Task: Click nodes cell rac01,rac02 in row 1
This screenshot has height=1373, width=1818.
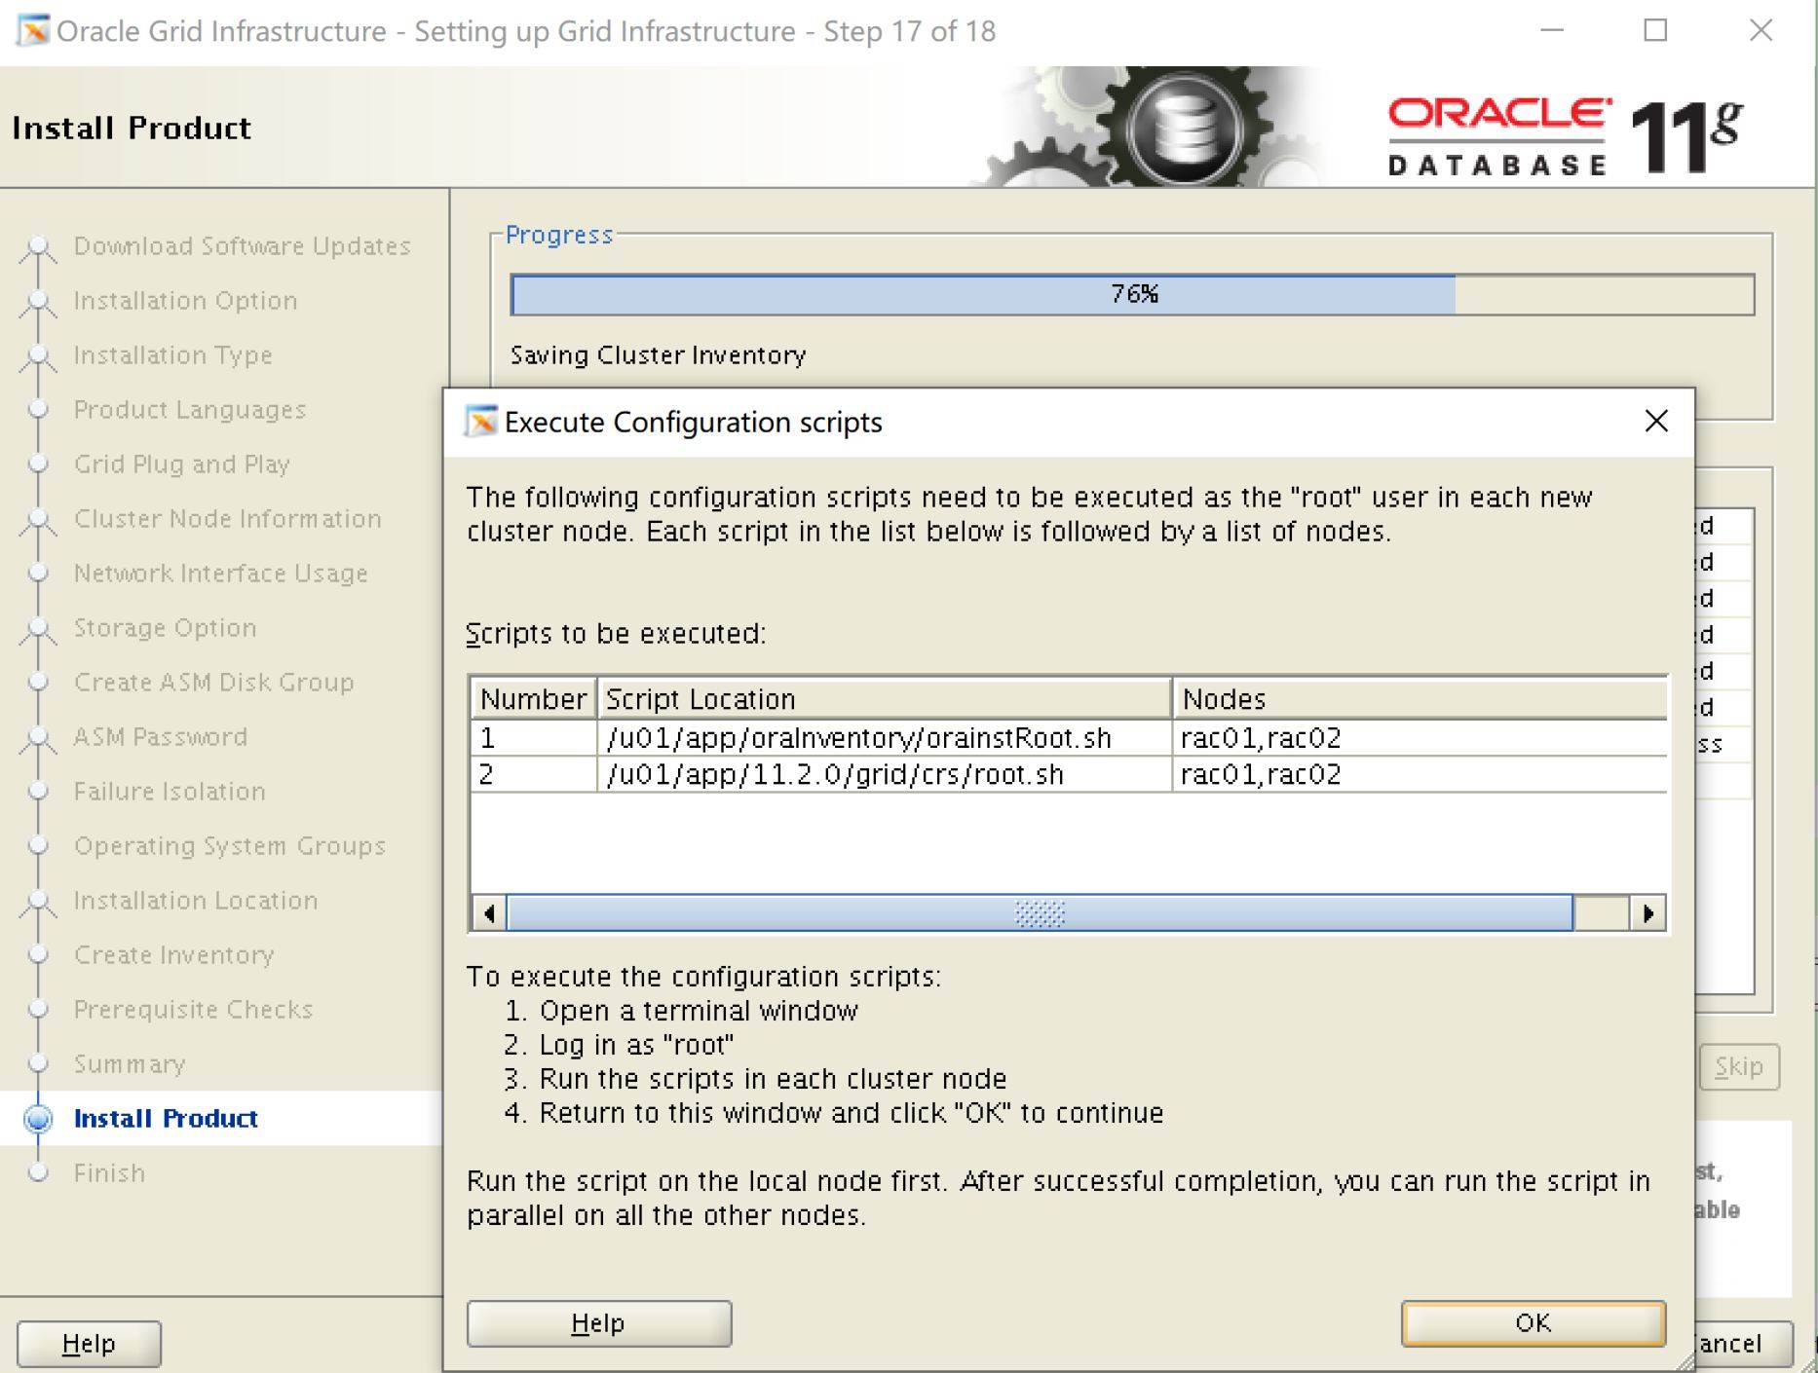Action: pos(1420,738)
